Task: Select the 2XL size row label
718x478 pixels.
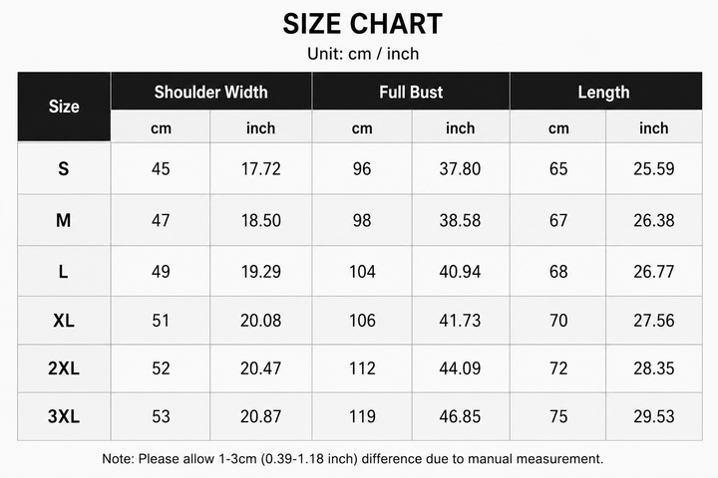Action: pos(64,368)
